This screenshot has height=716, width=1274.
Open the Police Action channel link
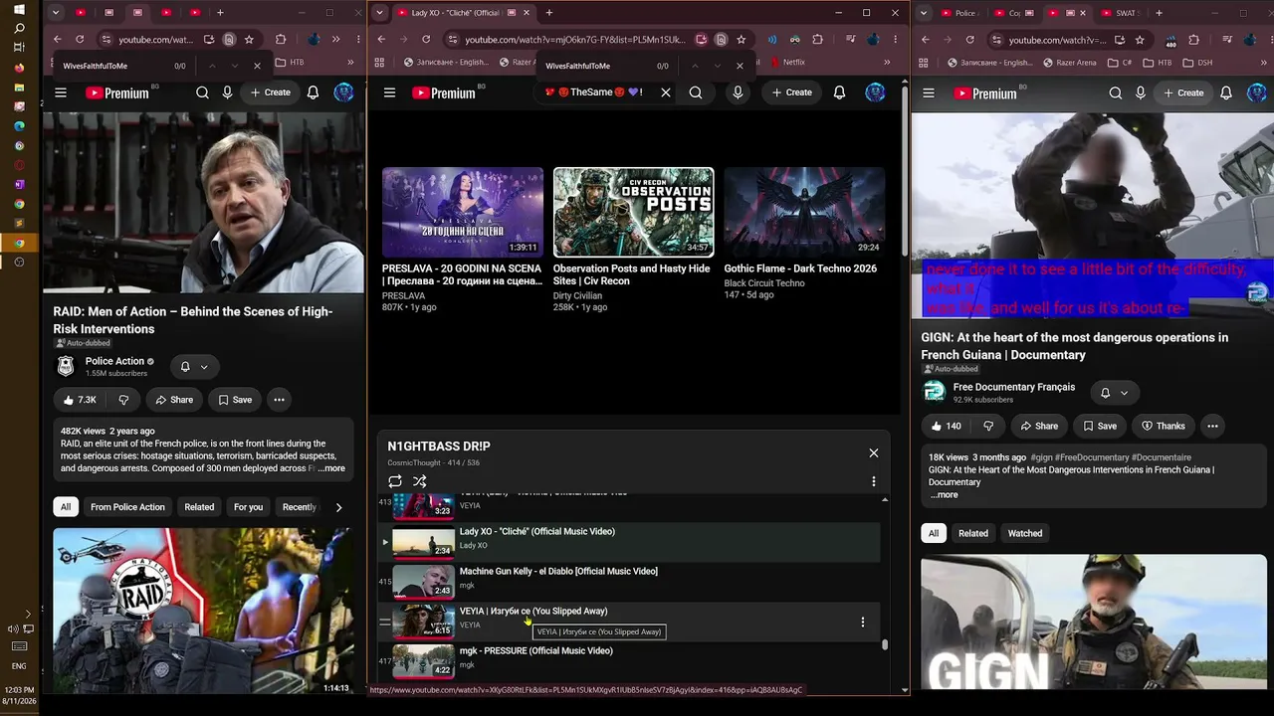click(114, 361)
